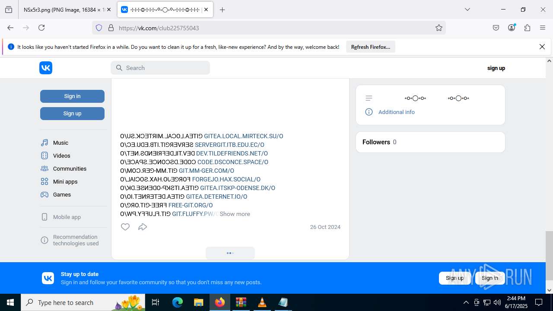
Task: Open the Mini apps section
Action: [x=65, y=181]
